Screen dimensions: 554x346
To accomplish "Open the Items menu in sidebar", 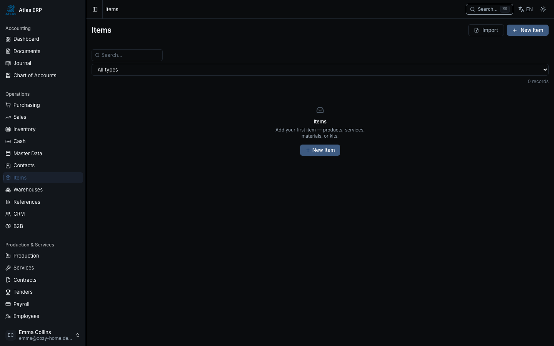I will coord(43,178).
